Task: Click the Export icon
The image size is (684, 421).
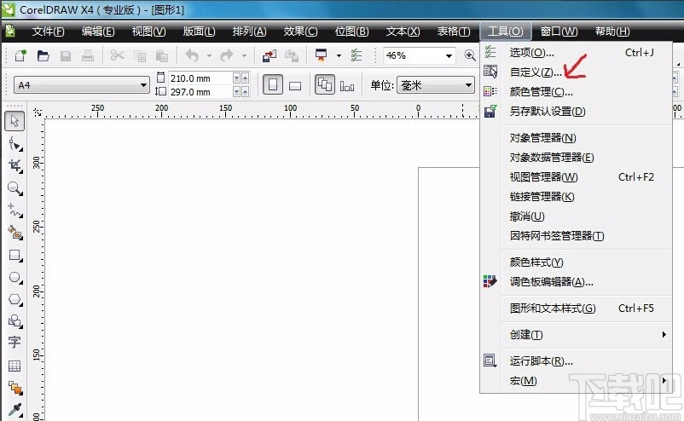Action: (292, 55)
